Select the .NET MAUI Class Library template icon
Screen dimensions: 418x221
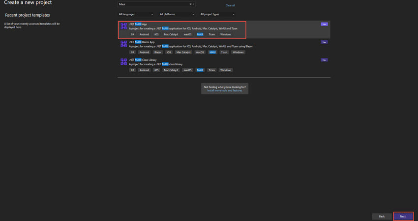point(124,62)
